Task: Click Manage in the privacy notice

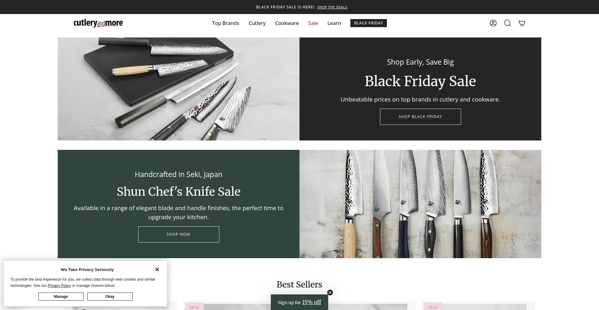Action: [61, 297]
